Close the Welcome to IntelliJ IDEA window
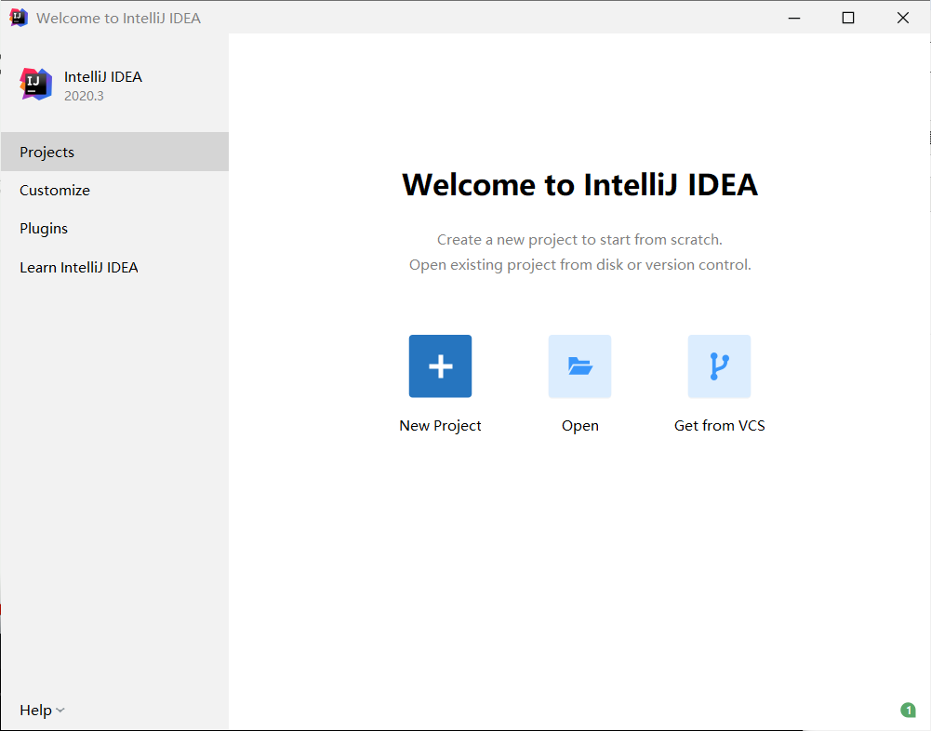Image resolution: width=931 pixels, height=731 pixels. pos(902,18)
